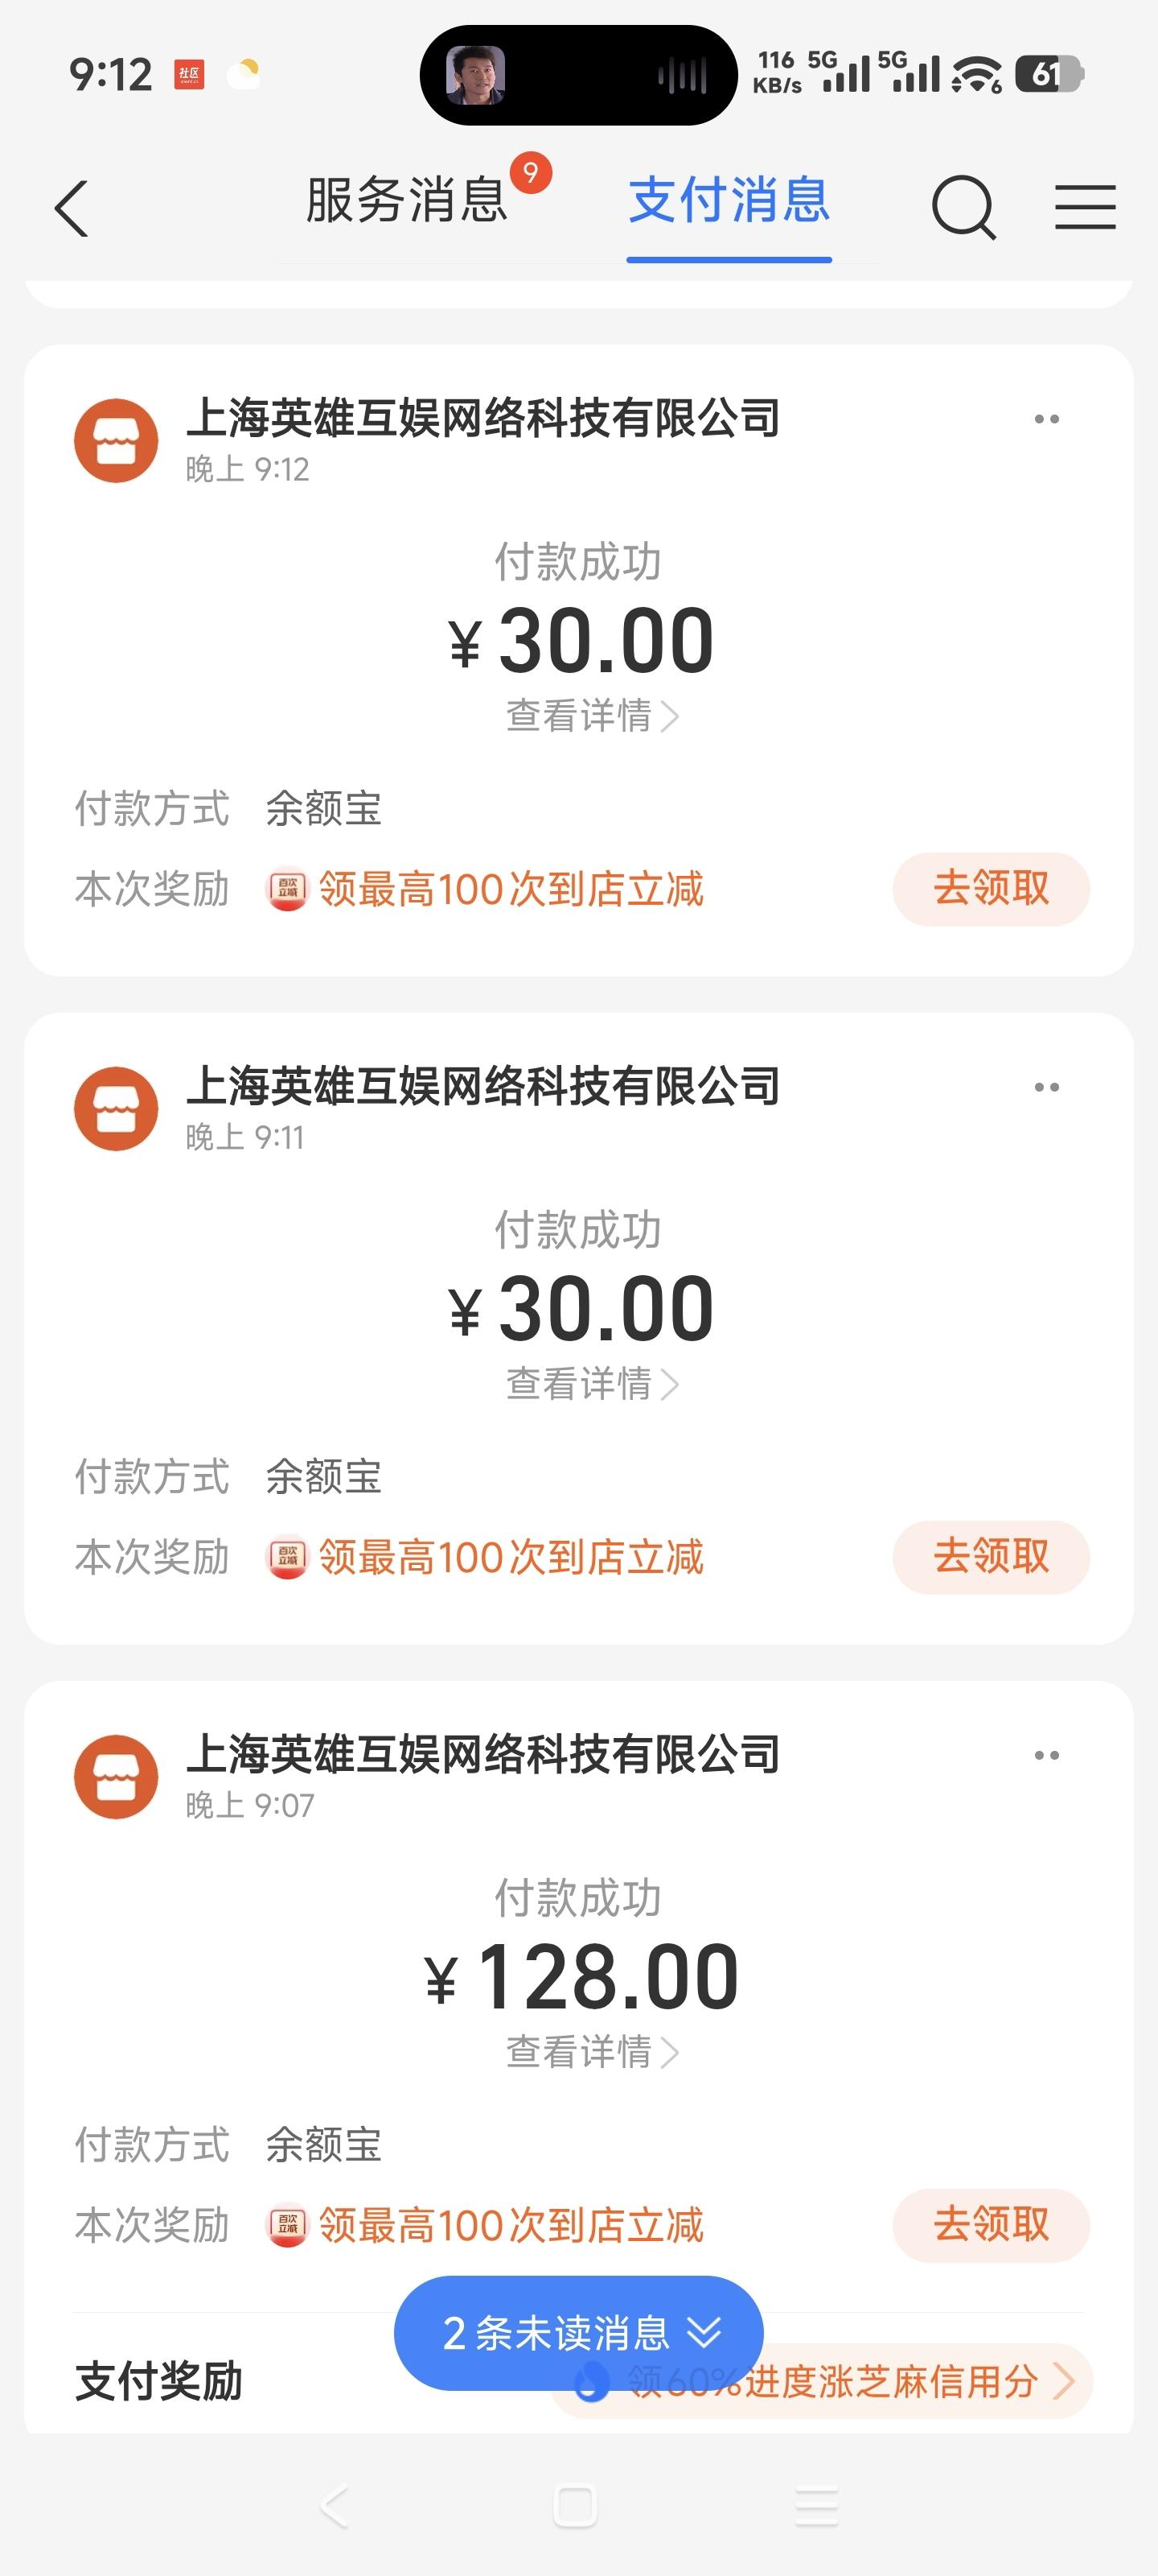Tap merchant shop icon on 9:07 payment
This screenshot has height=2576, width=1158.
[116, 1777]
